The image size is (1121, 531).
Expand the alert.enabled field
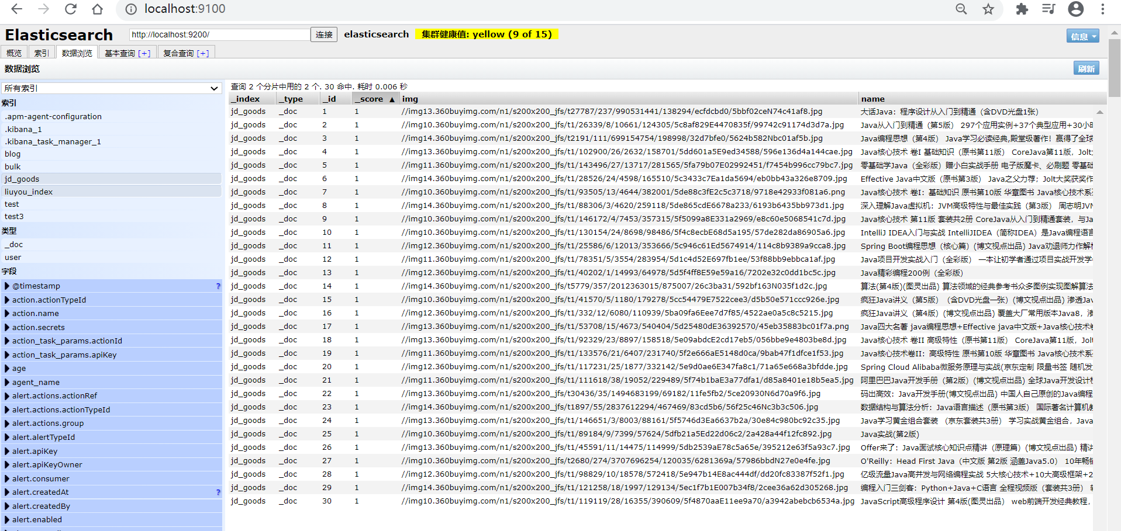point(7,520)
